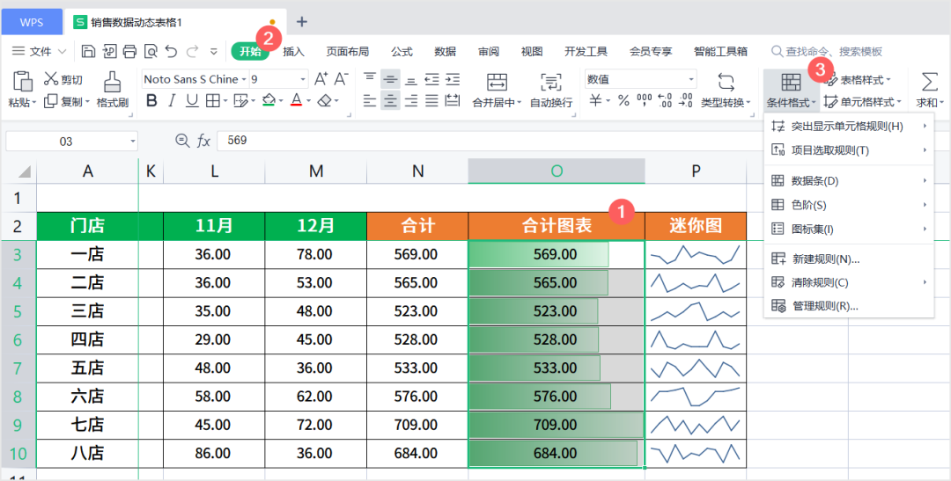Switch to the Insert (插入) tab

click(x=293, y=52)
